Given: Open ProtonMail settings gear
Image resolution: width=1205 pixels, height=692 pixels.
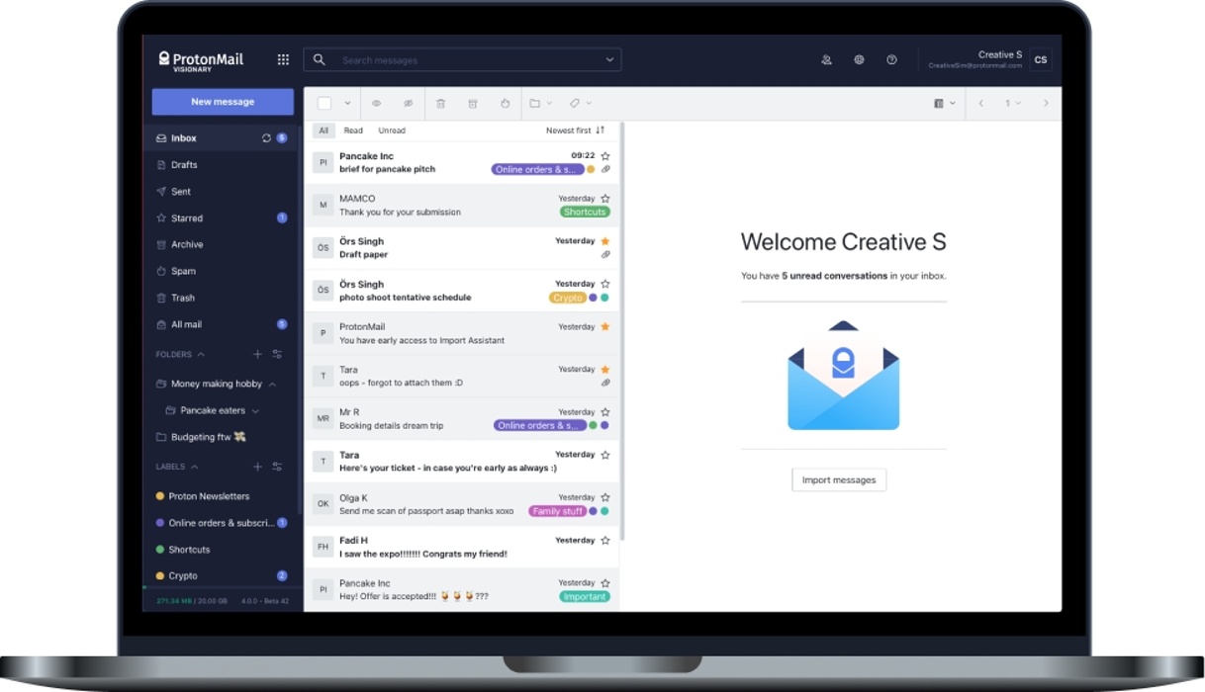Looking at the screenshot, I should (x=859, y=59).
